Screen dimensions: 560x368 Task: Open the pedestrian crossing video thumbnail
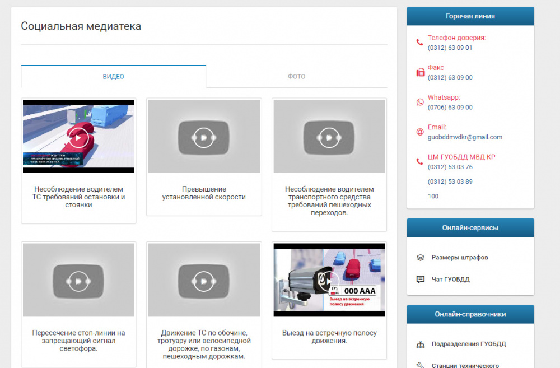tap(329, 137)
